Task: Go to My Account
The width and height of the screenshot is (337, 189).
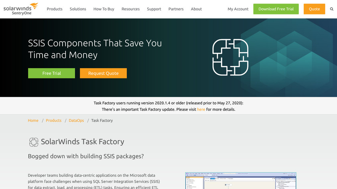Action: 238,9
